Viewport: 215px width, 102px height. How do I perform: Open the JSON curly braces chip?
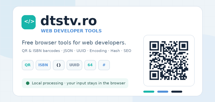(59, 65)
